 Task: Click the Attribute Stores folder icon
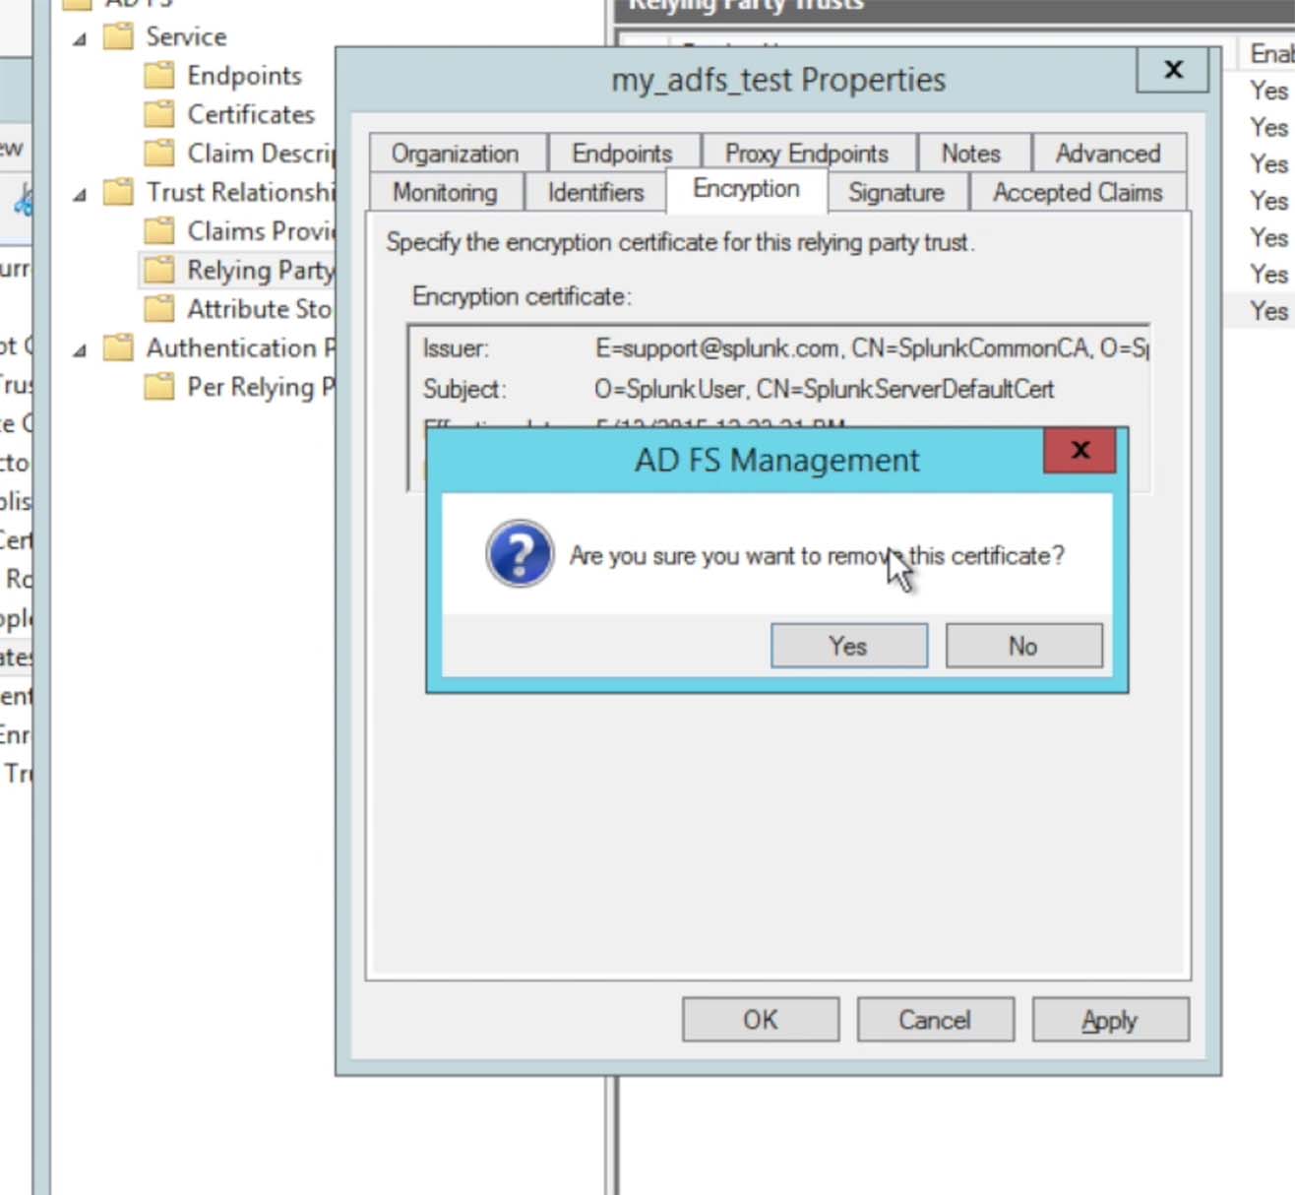[159, 309]
